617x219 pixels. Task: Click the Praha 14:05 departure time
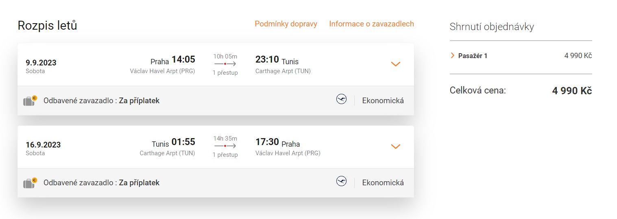tap(183, 60)
